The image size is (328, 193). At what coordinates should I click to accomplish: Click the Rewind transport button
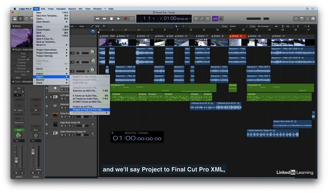(x=97, y=19)
